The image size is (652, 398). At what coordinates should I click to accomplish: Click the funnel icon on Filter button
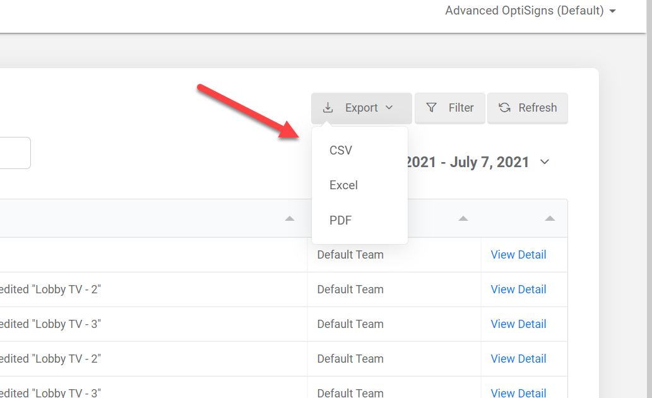pos(432,108)
